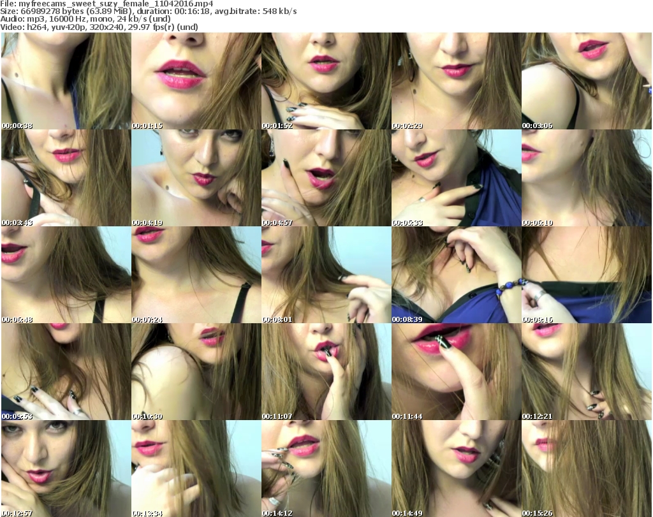Select the last thumbnail at 00:15:26
This screenshot has height=517, width=653.
(587, 469)
